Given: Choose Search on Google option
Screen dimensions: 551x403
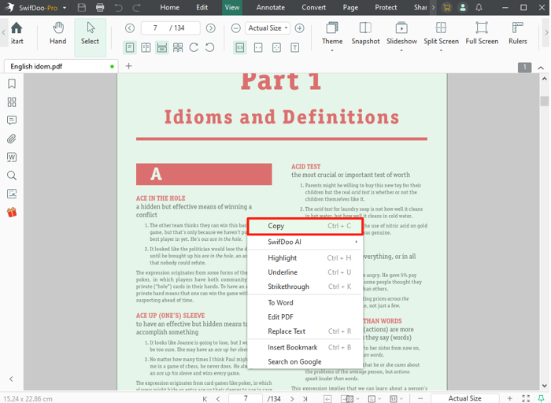Looking at the screenshot, I should [x=305, y=362].
